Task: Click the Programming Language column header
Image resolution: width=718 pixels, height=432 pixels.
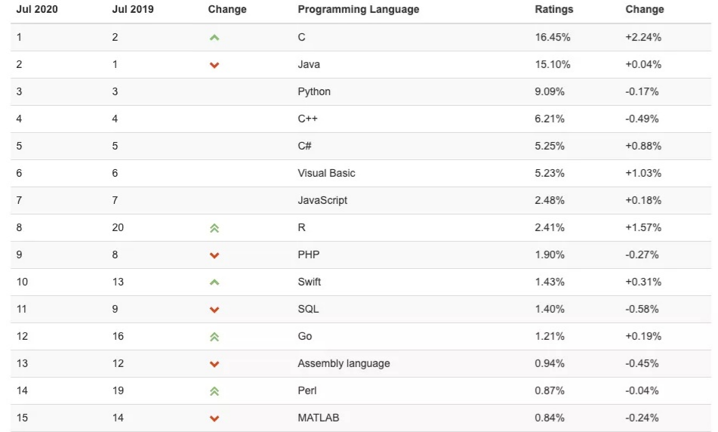Action: (358, 10)
